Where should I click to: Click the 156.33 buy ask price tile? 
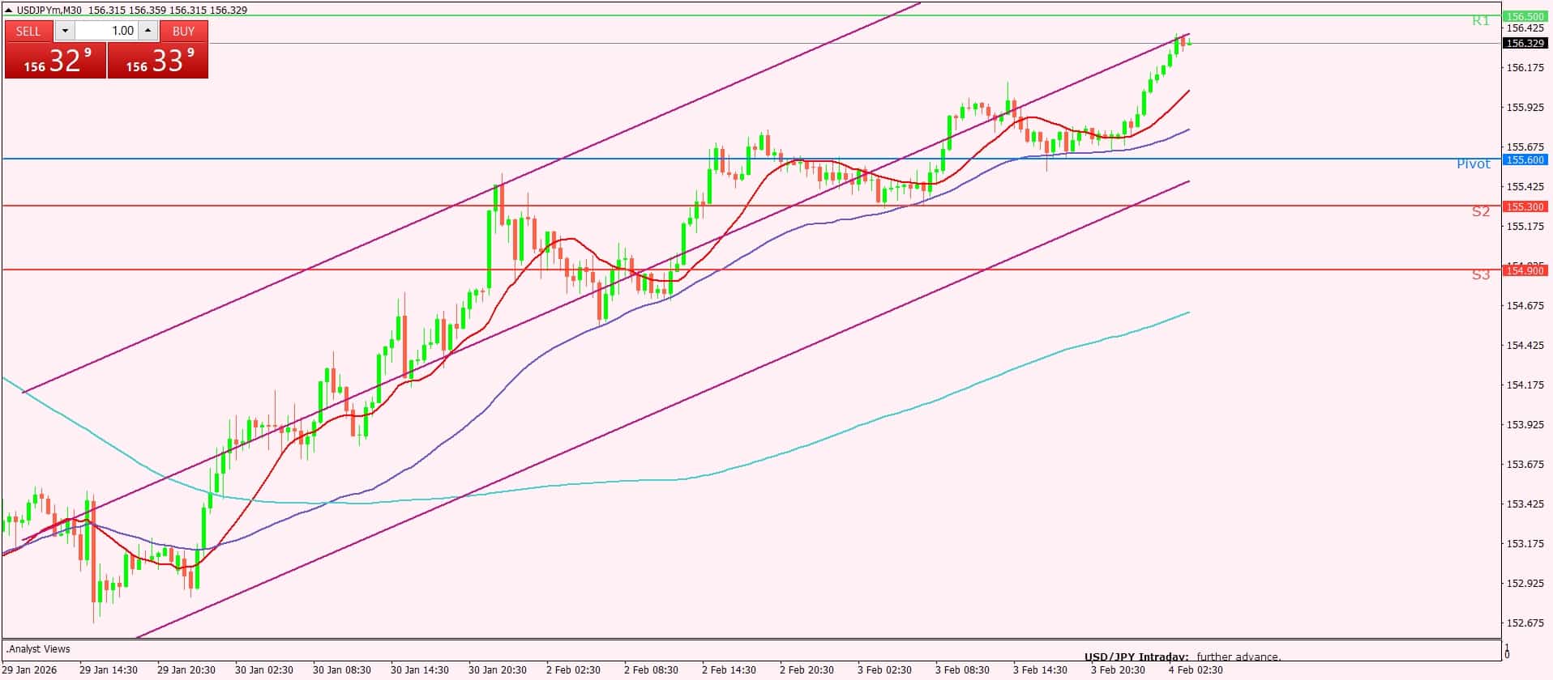point(158,62)
